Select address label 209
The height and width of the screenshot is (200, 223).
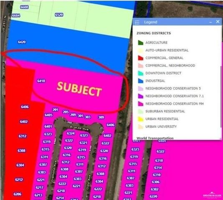[x=73, y=115]
